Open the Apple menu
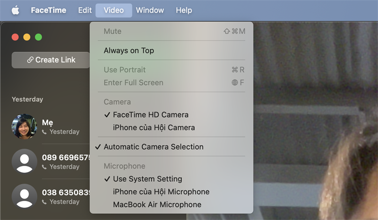This screenshot has width=378, height=220. 16,10
